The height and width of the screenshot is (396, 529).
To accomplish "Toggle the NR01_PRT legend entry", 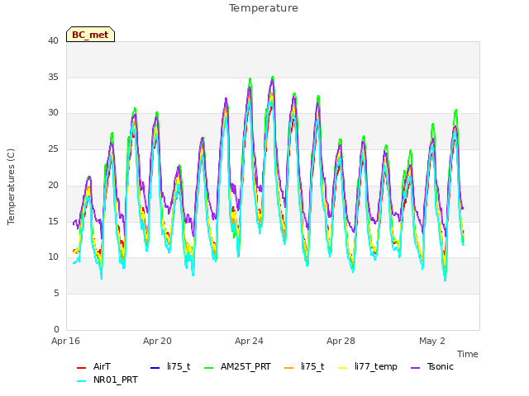I will (x=107, y=379).
